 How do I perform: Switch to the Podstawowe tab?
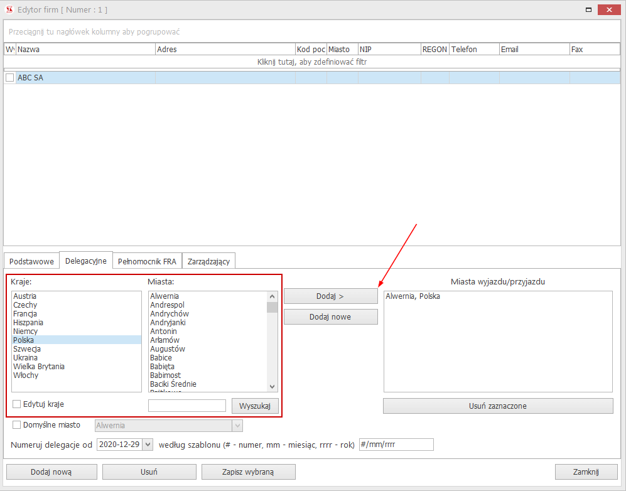click(31, 261)
